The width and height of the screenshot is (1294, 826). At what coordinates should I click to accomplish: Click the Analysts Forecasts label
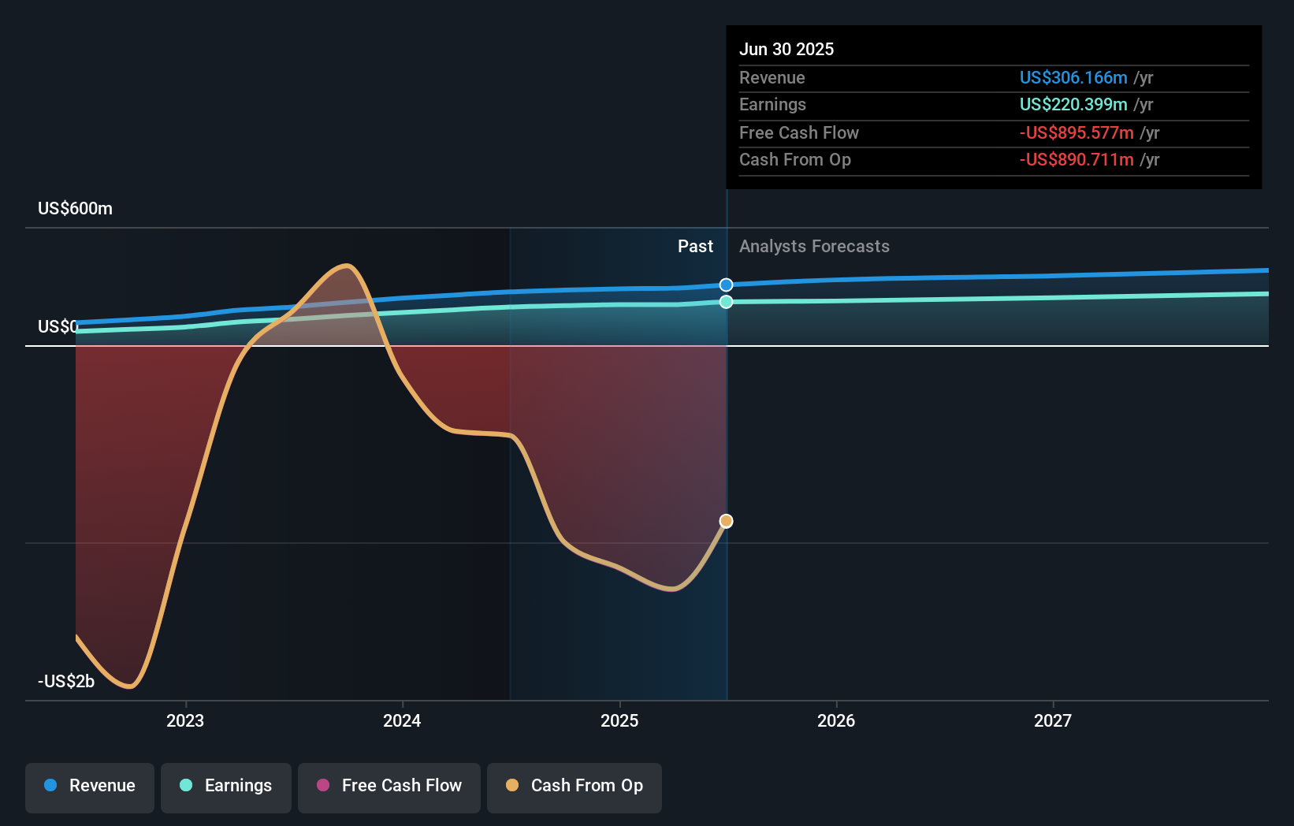tap(814, 247)
